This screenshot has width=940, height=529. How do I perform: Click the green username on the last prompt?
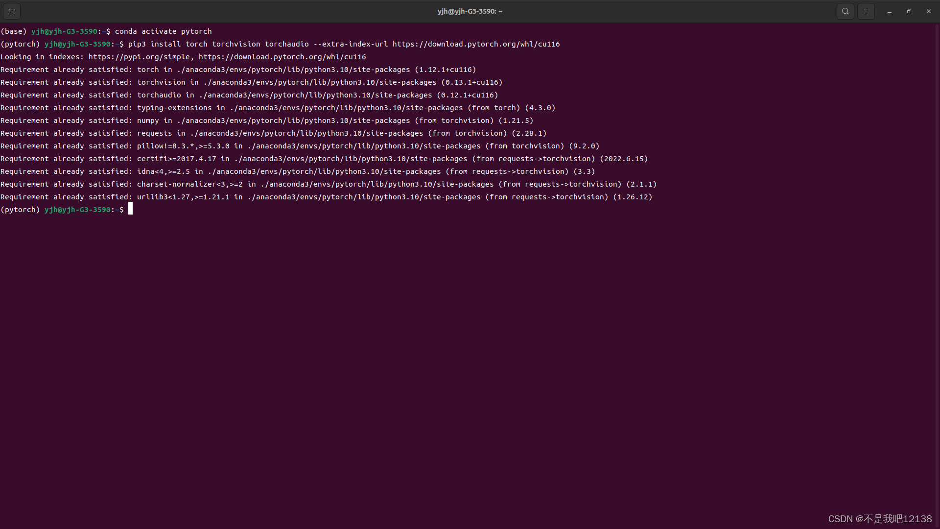77,210
